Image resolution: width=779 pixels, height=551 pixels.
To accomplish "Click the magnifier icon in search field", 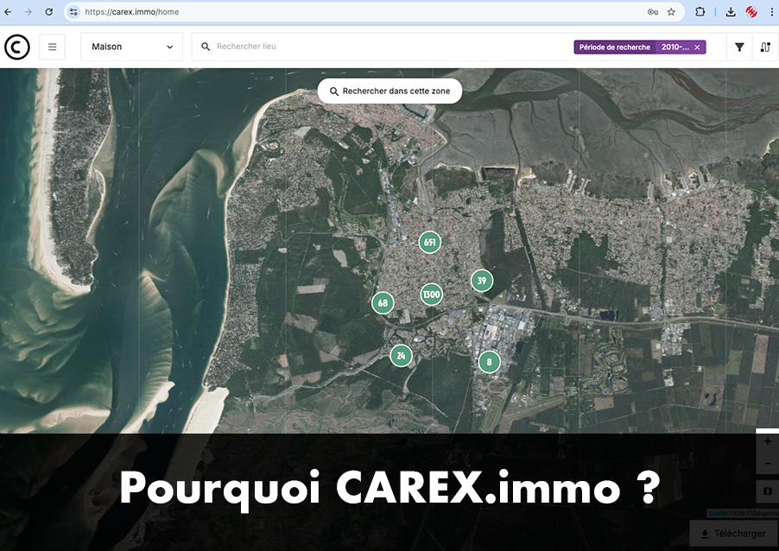I will click(x=206, y=47).
